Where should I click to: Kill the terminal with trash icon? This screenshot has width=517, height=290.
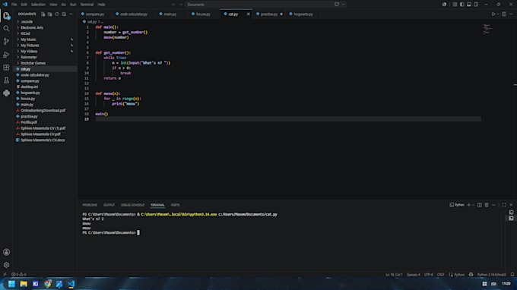[x=487, y=205]
